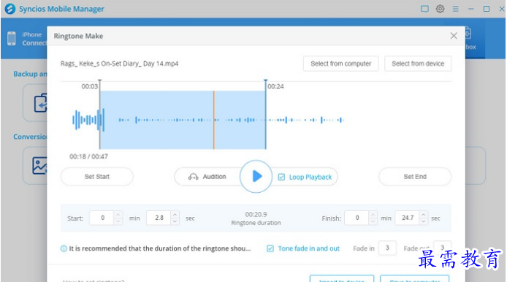Click the Fade in value field
The height and width of the screenshot is (282, 507).
click(x=387, y=248)
